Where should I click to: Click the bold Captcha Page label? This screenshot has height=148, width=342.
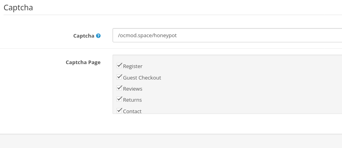click(83, 63)
